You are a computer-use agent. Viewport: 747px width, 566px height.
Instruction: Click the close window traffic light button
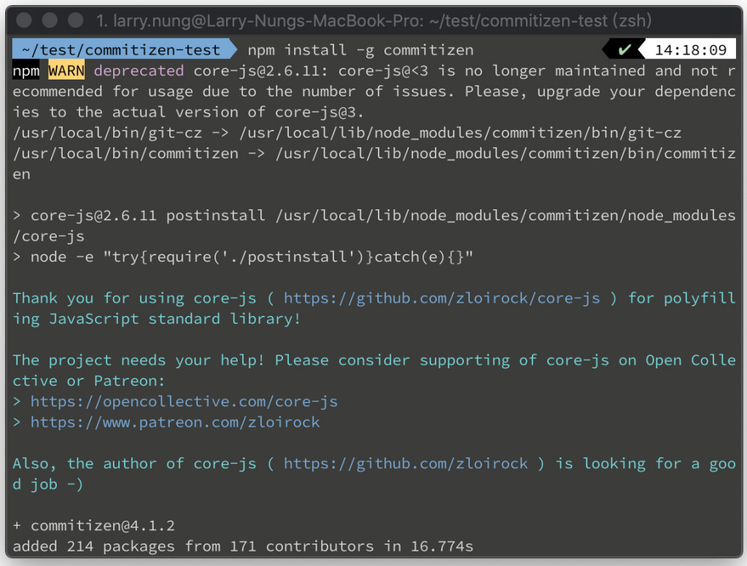[24, 20]
